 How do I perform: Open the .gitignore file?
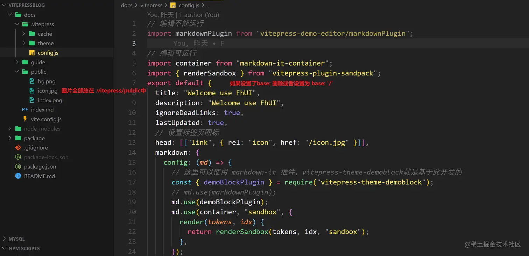pyautogui.click(x=36, y=148)
